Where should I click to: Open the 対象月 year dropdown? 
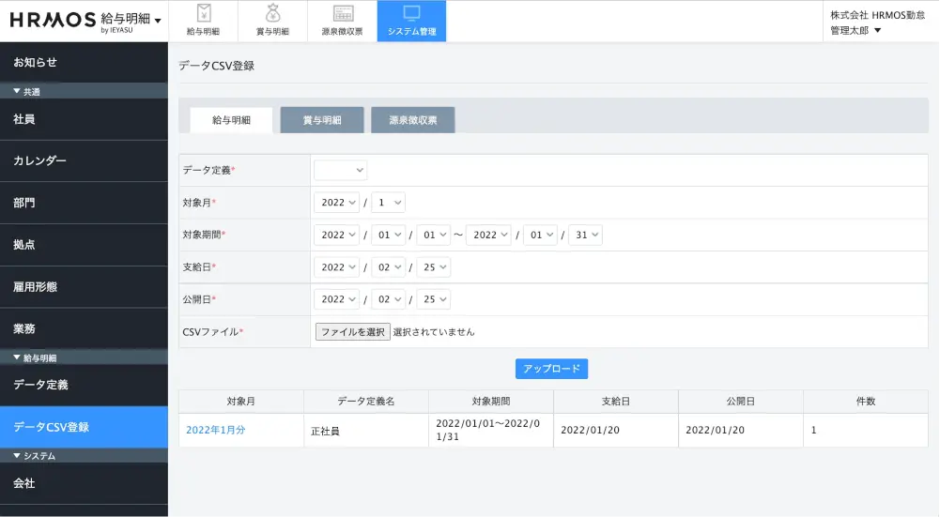pyautogui.click(x=336, y=203)
